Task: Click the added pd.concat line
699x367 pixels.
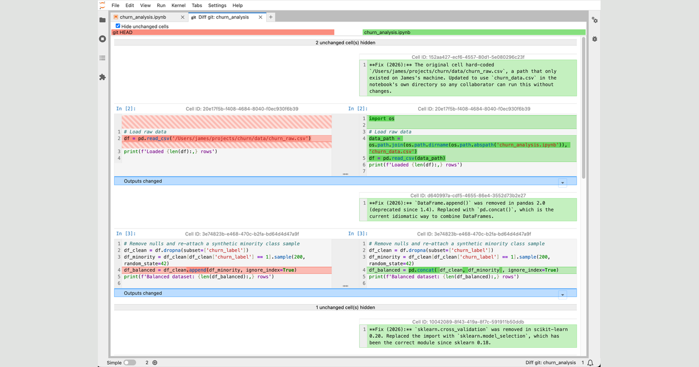Action: (472, 270)
